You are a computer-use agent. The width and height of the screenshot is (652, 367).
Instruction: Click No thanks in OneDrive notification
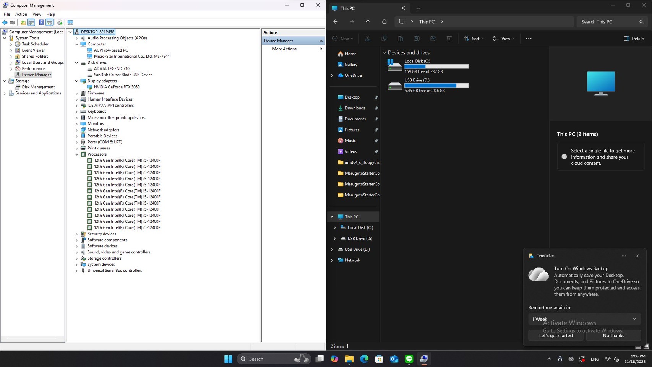coord(613,336)
